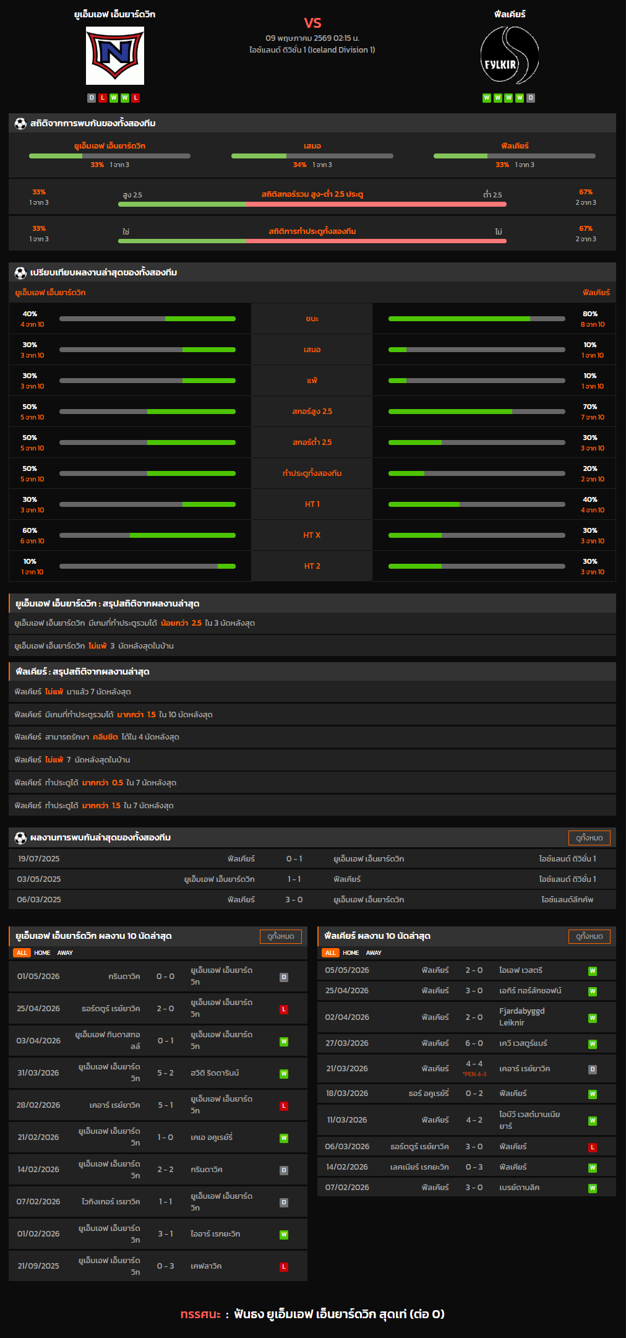Open view-all button for Njardvik last 10 matches
The image size is (626, 1338).
click(x=281, y=936)
